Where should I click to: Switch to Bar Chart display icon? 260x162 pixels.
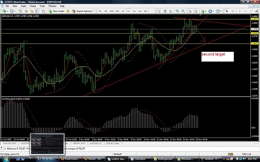click(159, 11)
